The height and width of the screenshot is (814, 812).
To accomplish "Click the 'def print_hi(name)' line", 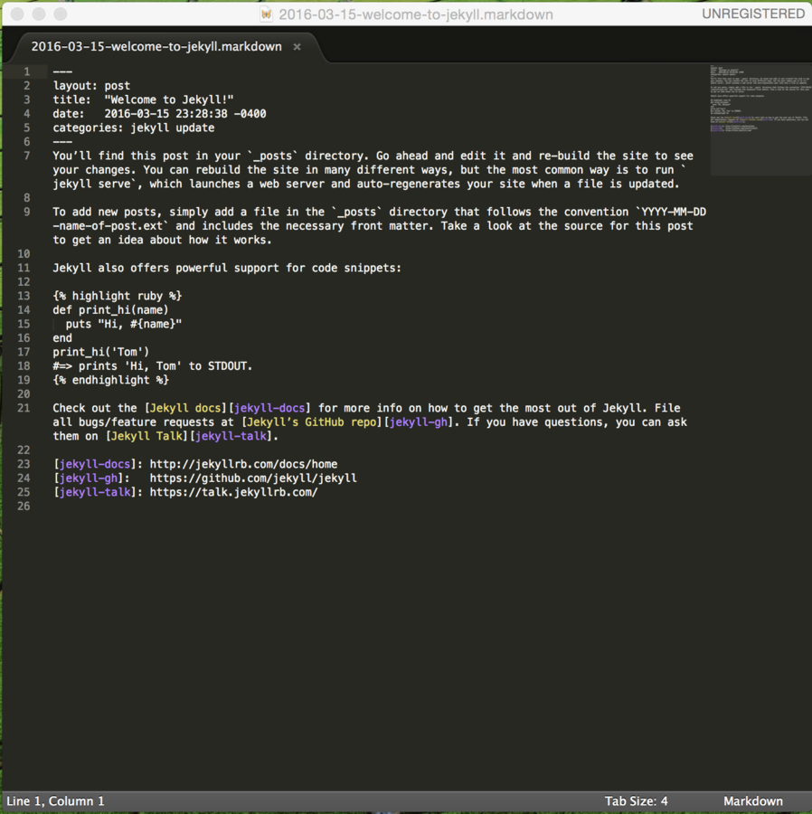I will [110, 310].
